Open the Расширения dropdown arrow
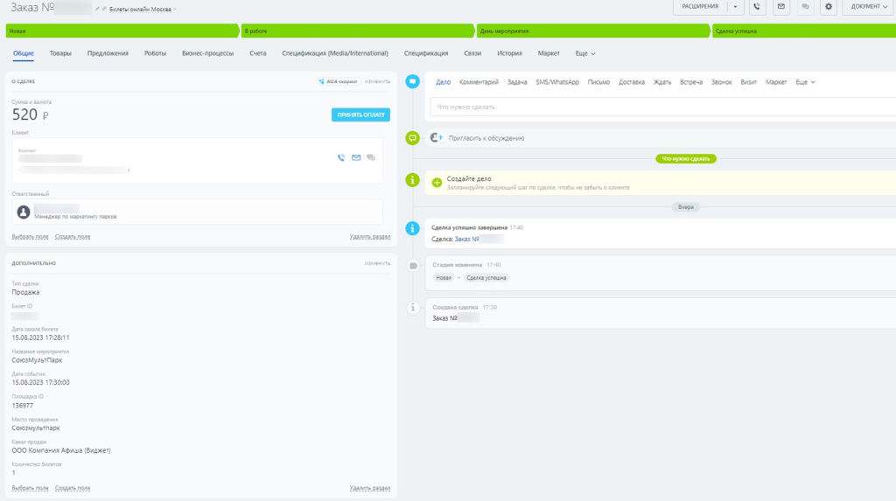The width and height of the screenshot is (896, 501). (735, 7)
